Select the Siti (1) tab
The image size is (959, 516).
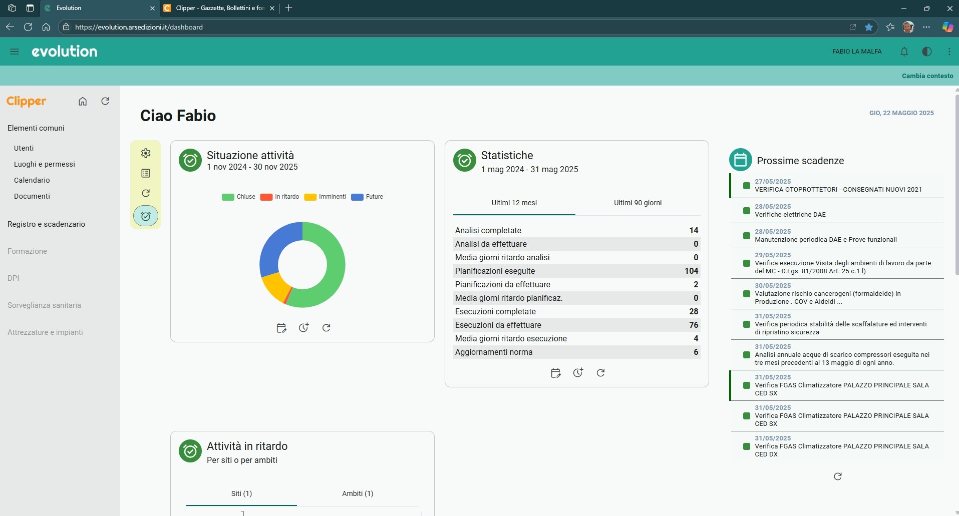(241, 493)
